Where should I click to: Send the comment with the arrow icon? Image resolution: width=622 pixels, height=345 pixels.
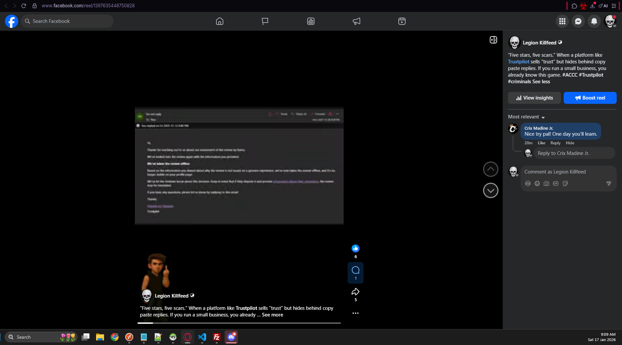click(609, 183)
